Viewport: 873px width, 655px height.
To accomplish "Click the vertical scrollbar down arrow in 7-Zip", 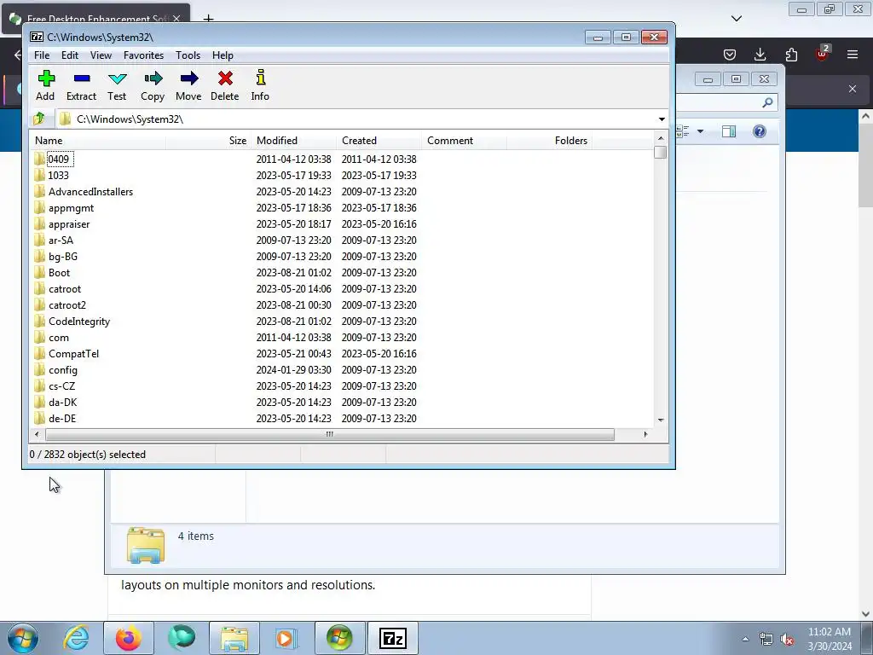I will [661, 420].
